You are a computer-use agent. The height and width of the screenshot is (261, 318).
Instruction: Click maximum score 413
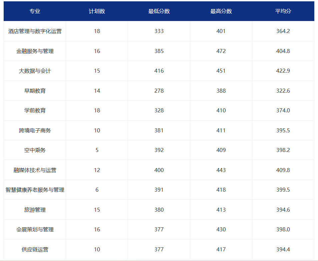221,209
